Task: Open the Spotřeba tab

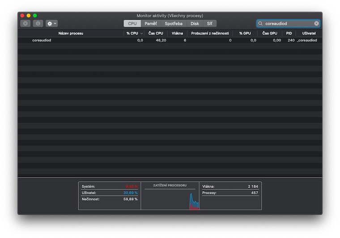Action: [x=174, y=23]
